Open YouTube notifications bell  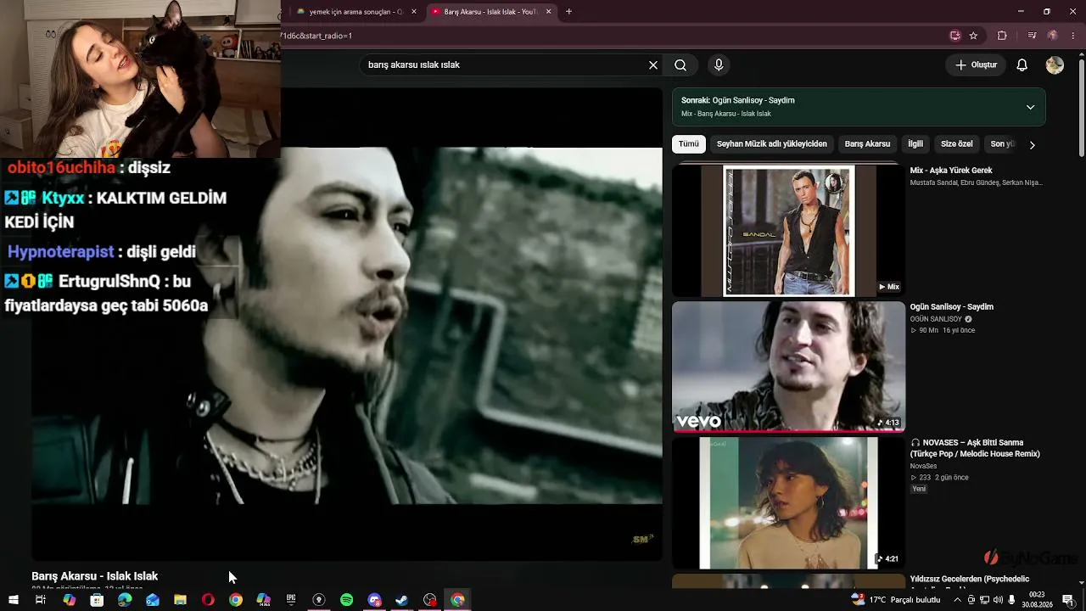coord(1022,65)
